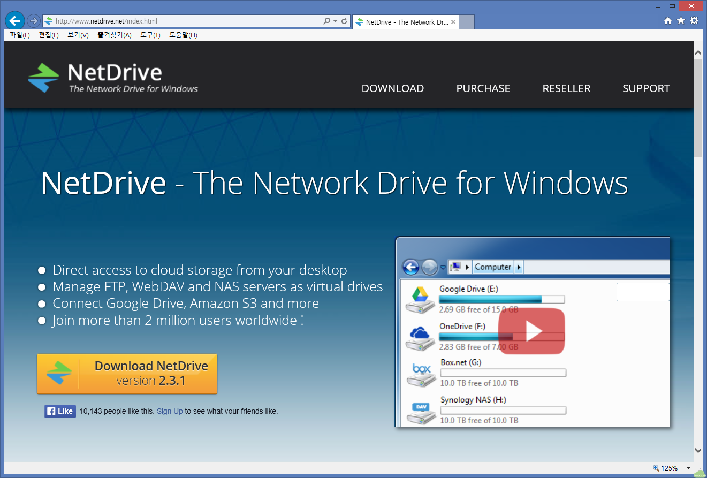Click the 125% zoom level indicator
The width and height of the screenshot is (707, 478).
point(665,468)
